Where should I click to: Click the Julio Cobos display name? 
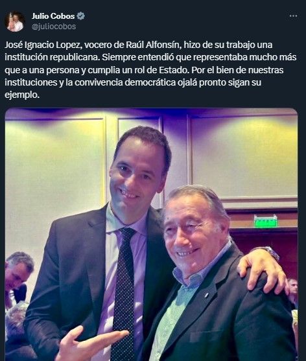(x=53, y=16)
